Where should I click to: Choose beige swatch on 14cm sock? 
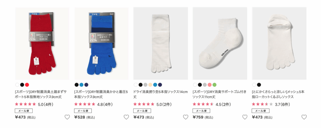click(150, 84)
